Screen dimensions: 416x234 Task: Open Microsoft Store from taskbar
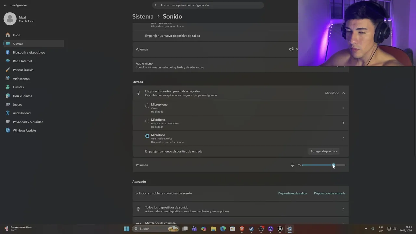[232, 229]
